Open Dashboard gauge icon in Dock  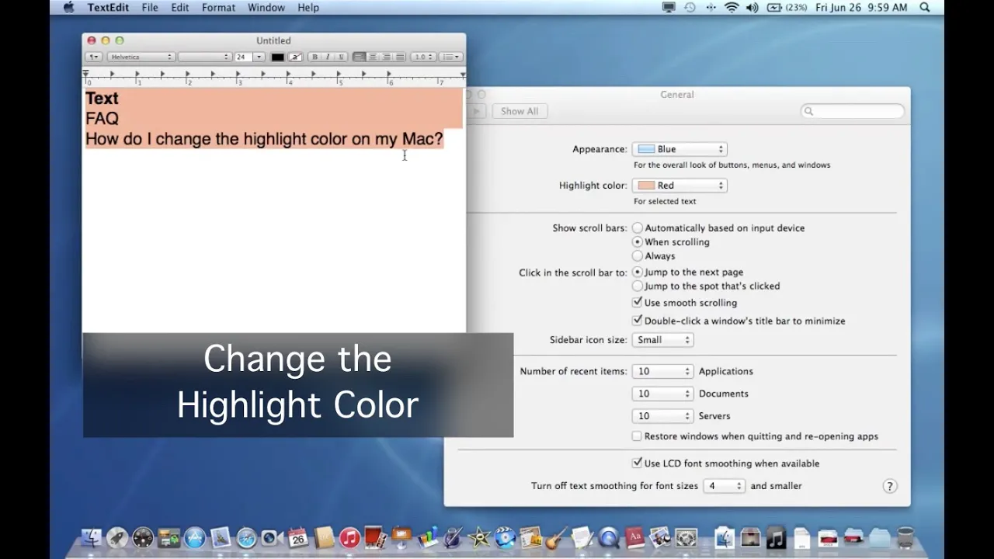coord(143,537)
